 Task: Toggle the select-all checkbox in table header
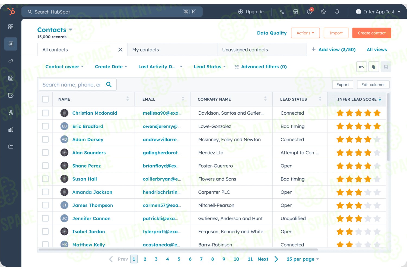(x=45, y=99)
